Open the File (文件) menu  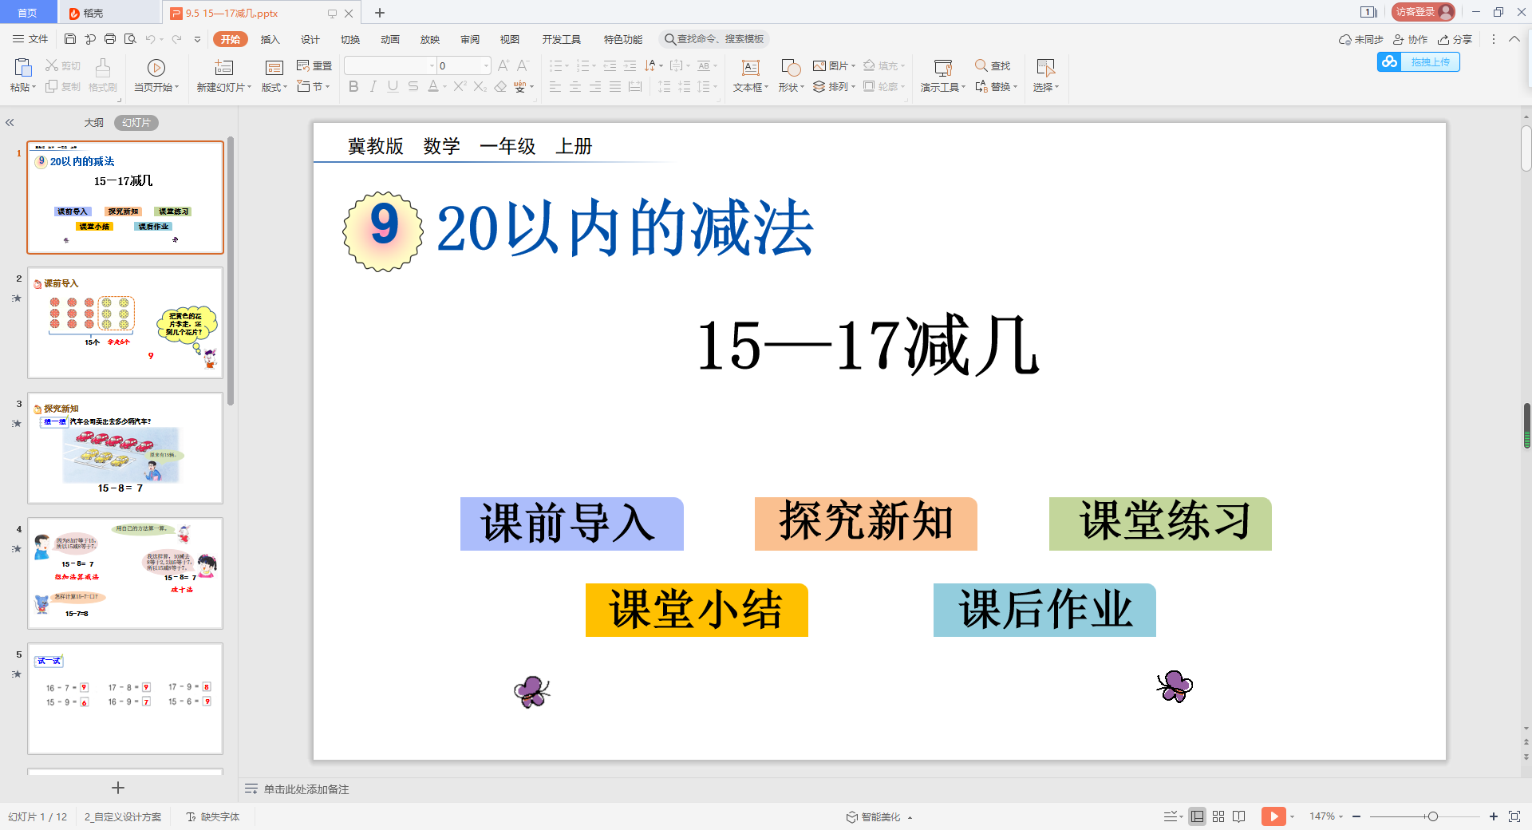tap(30, 39)
